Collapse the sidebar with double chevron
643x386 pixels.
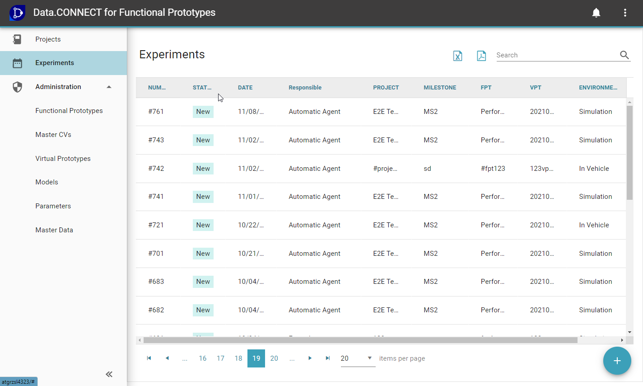[109, 374]
